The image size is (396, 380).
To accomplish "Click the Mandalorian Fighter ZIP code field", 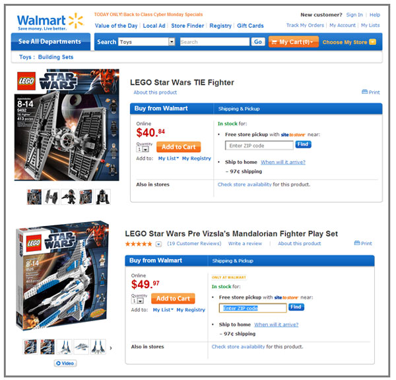I will coord(253,308).
